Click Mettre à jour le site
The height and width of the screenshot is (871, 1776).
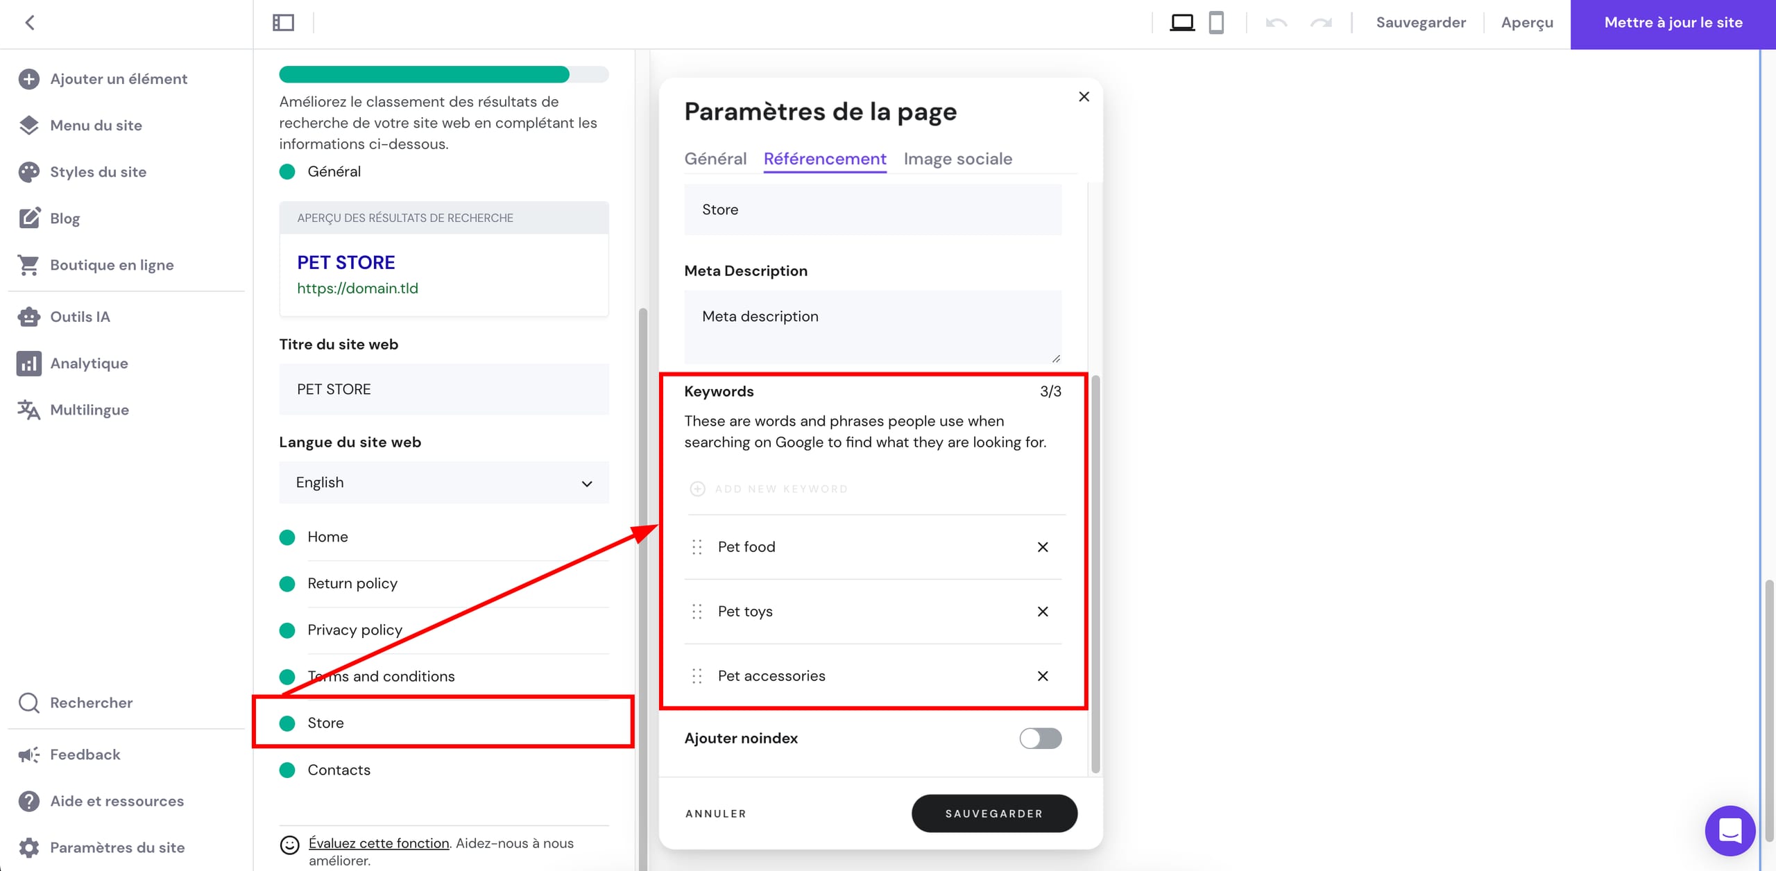(x=1673, y=23)
